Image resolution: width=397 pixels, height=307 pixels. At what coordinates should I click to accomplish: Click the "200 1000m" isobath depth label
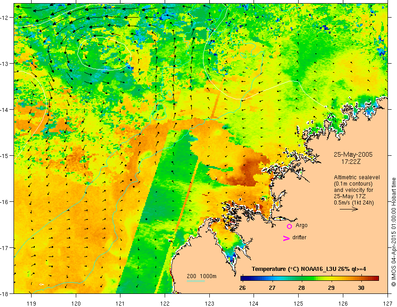pos(202,276)
